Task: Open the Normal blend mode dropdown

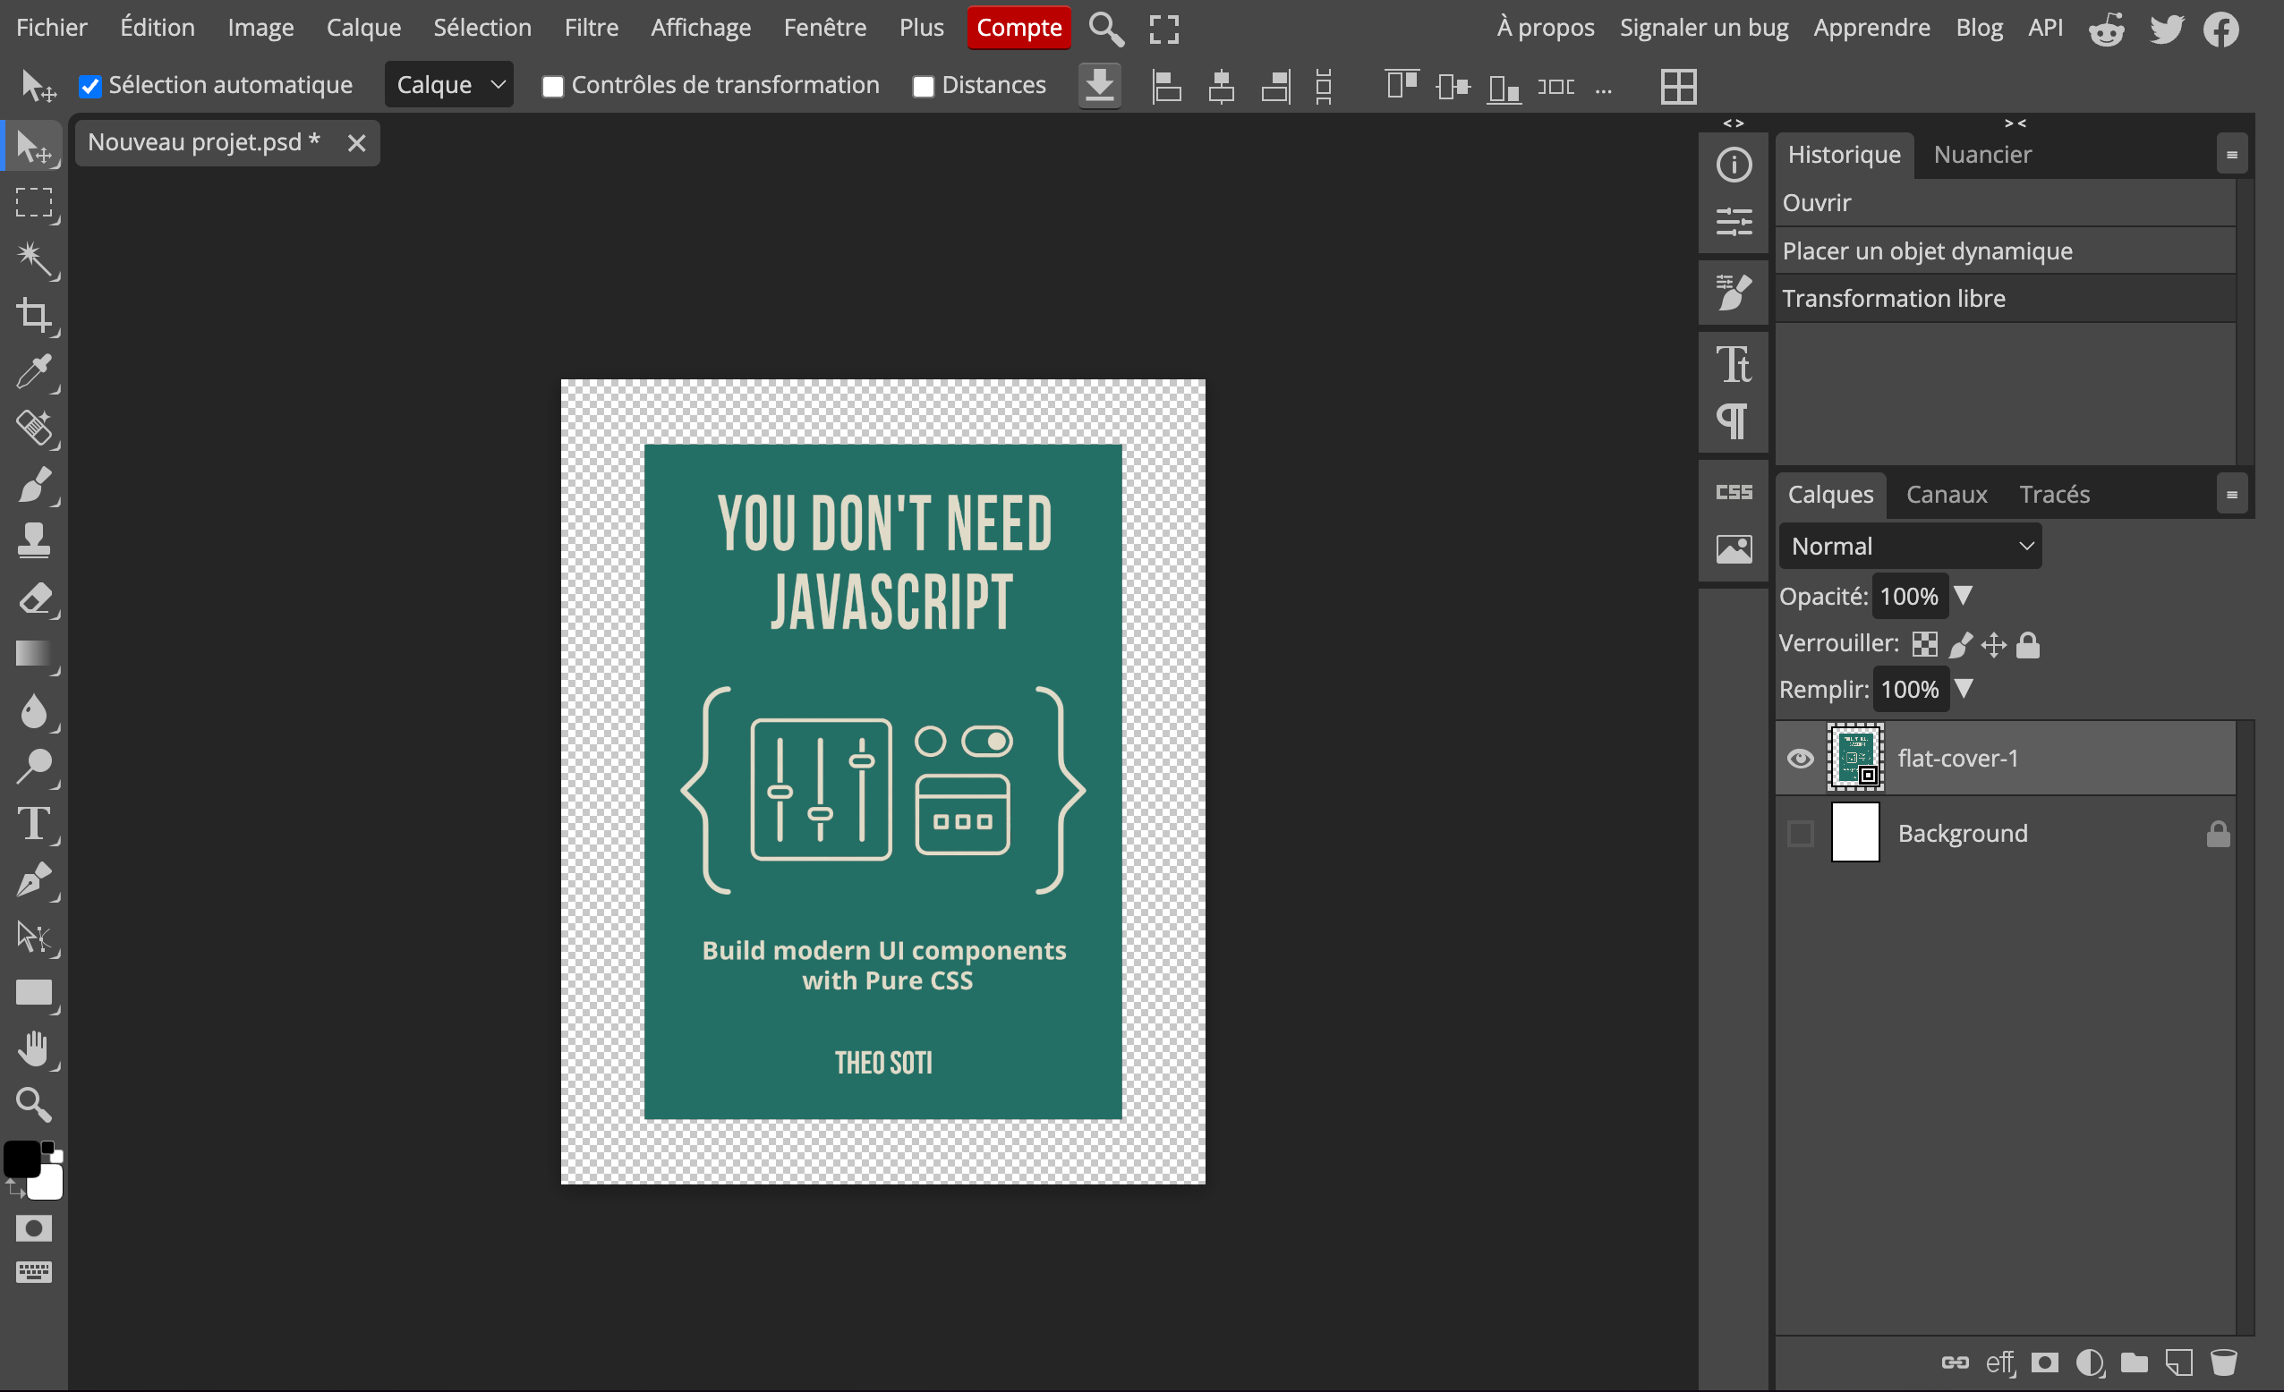Action: pyautogui.click(x=1910, y=546)
